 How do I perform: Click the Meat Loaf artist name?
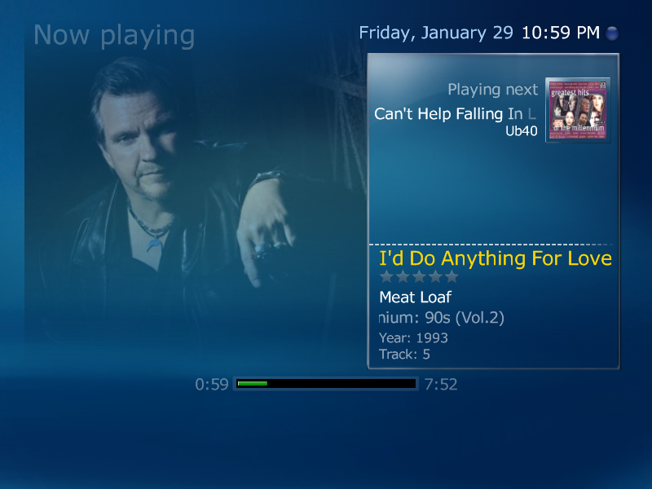click(x=415, y=297)
